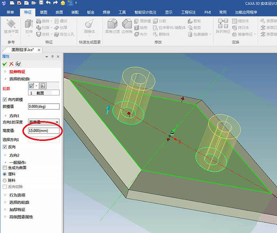The height and width of the screenshot is (233, 277).
Task: Click the 高度值 15.000(mm) input field
Action: click(x=44, y=131)
